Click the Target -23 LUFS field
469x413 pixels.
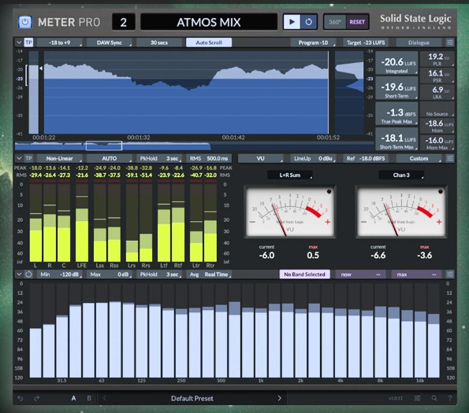click(x=366, y=42)
